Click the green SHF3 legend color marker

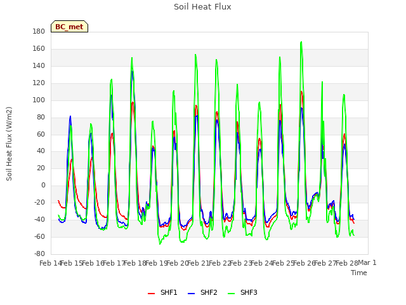point(231,294)
